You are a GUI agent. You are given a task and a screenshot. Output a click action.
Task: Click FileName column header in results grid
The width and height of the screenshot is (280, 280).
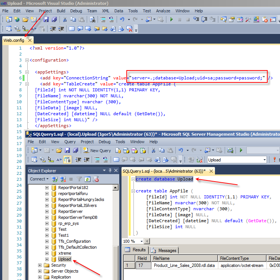[x=185, y=258]
